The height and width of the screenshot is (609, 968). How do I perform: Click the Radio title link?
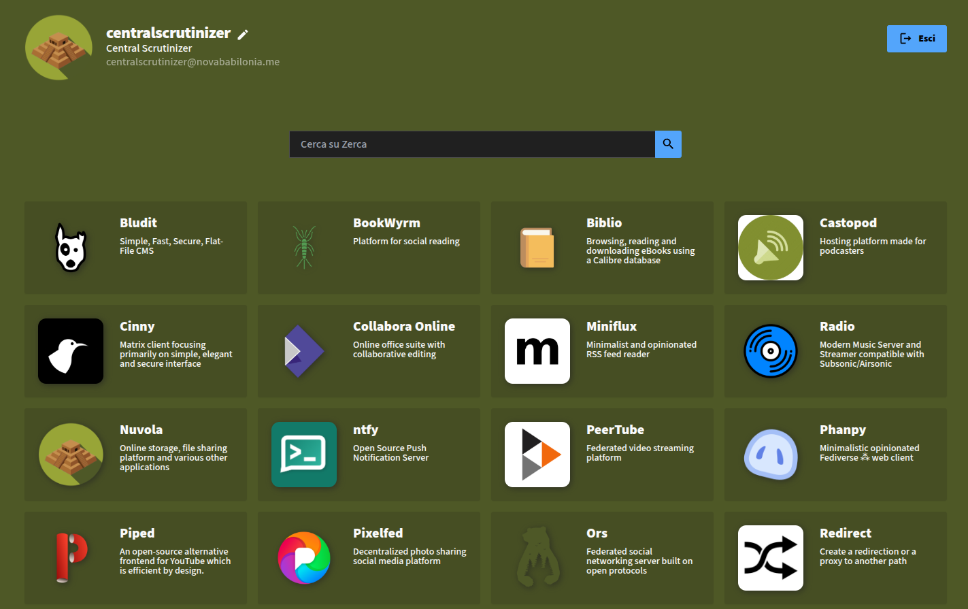point(837,326)
